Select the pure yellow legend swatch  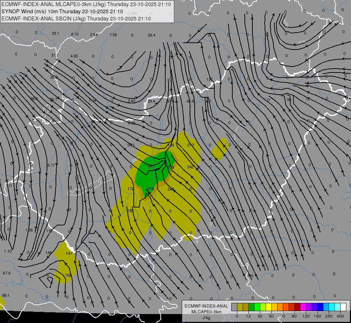pos(269,307)
